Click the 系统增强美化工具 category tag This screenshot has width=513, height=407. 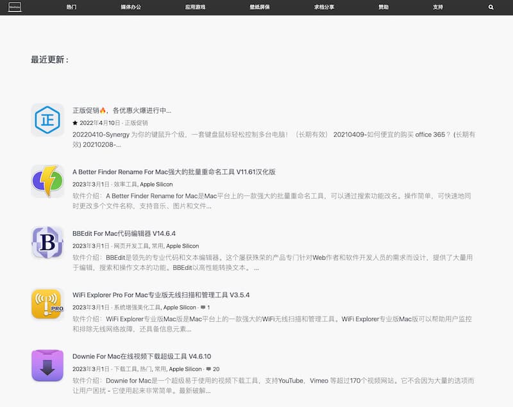137,307
